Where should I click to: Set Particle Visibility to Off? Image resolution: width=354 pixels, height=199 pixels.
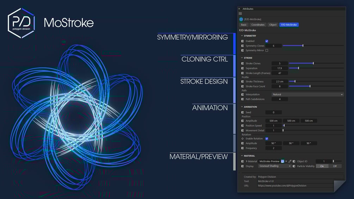pos(335,166)
